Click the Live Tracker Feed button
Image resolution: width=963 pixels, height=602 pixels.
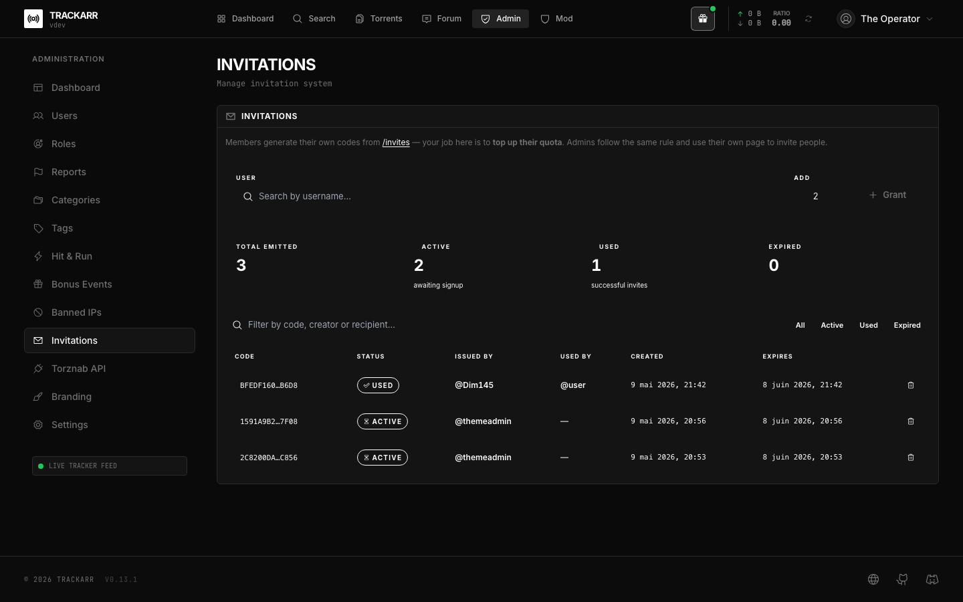(x=110, y=466)
